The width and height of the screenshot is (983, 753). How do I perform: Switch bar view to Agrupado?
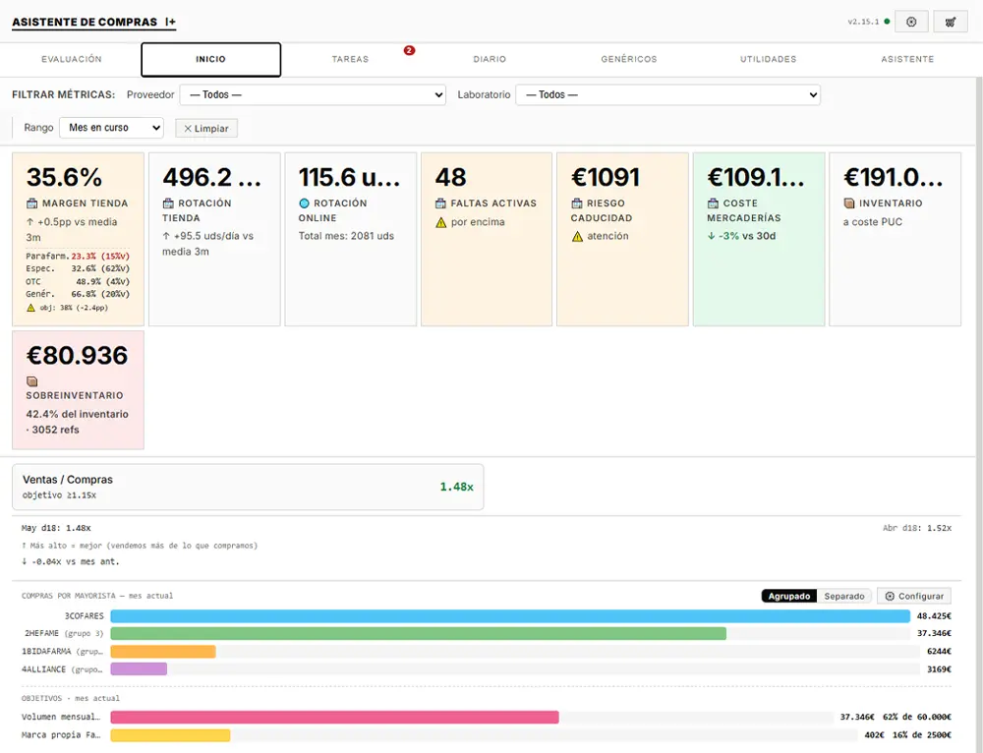788,596
